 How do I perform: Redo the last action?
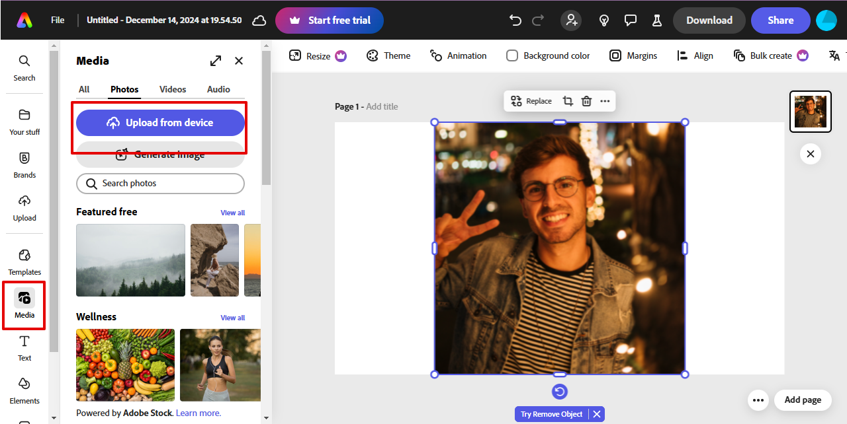click(538, 20)
